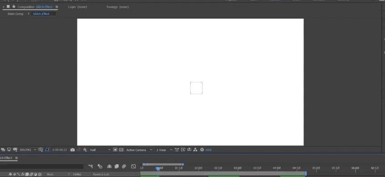
Task: Select the Glitch Effect timeline tab
Action: pyautogui.click(x=6, y=158)
